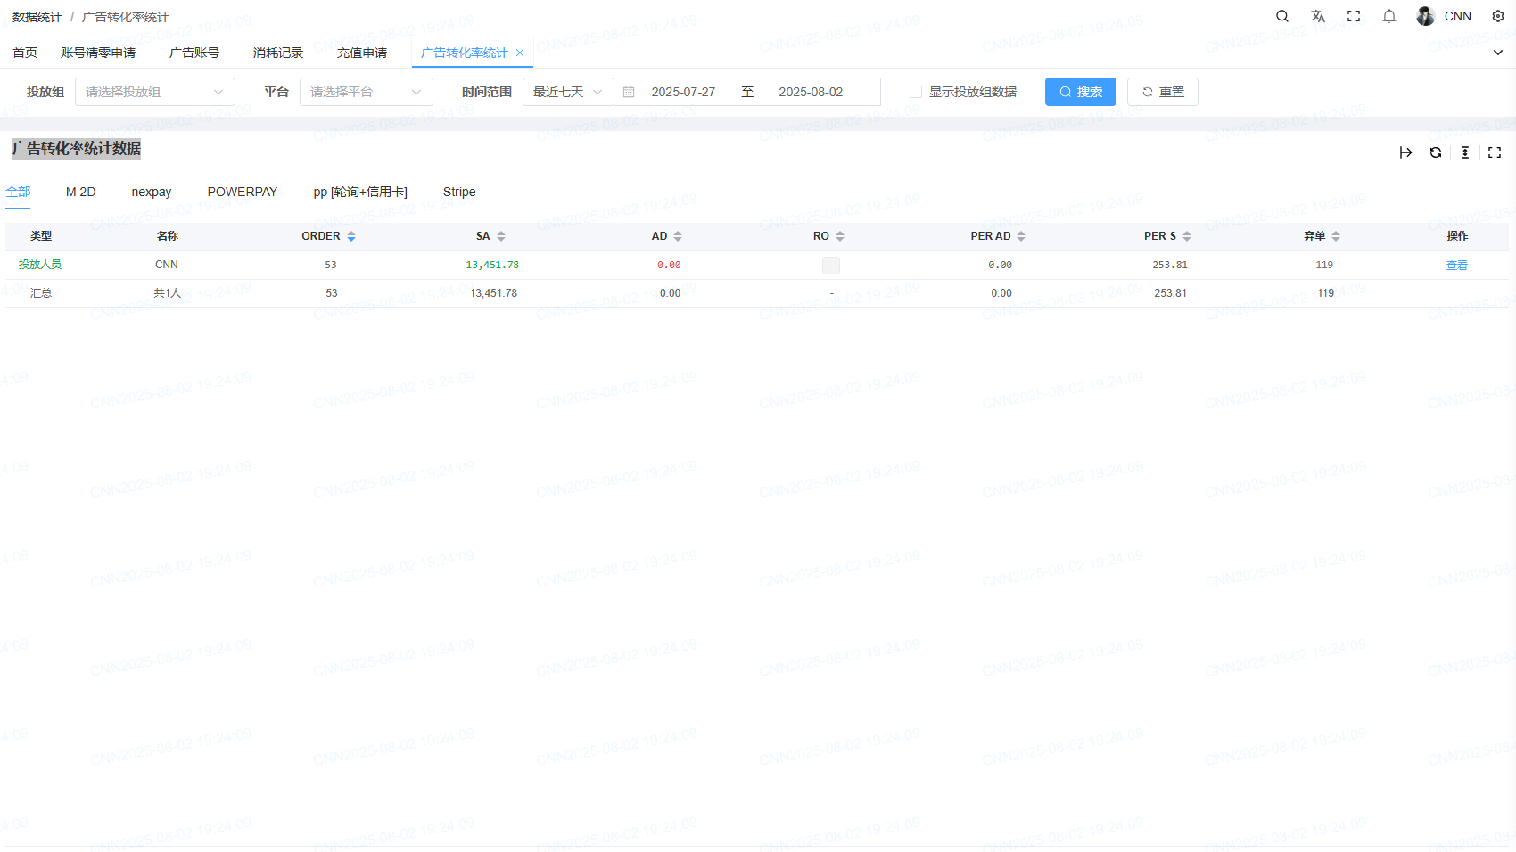Click the table density icon

(1465, 152)
